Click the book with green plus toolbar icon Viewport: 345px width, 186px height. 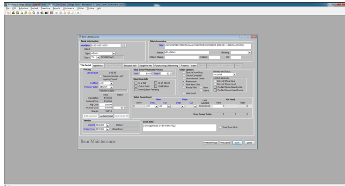[18, 13]
